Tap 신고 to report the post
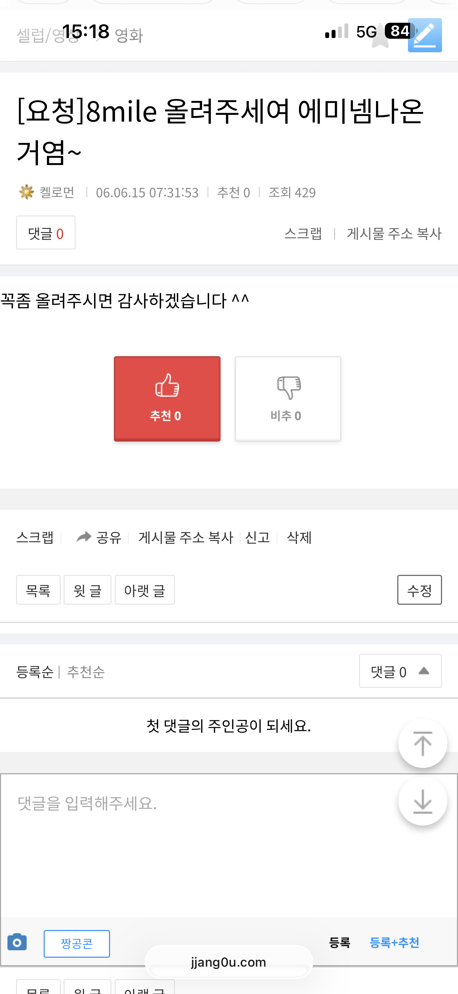The height and width of the screenshot is (994, 458). point(257,537)
